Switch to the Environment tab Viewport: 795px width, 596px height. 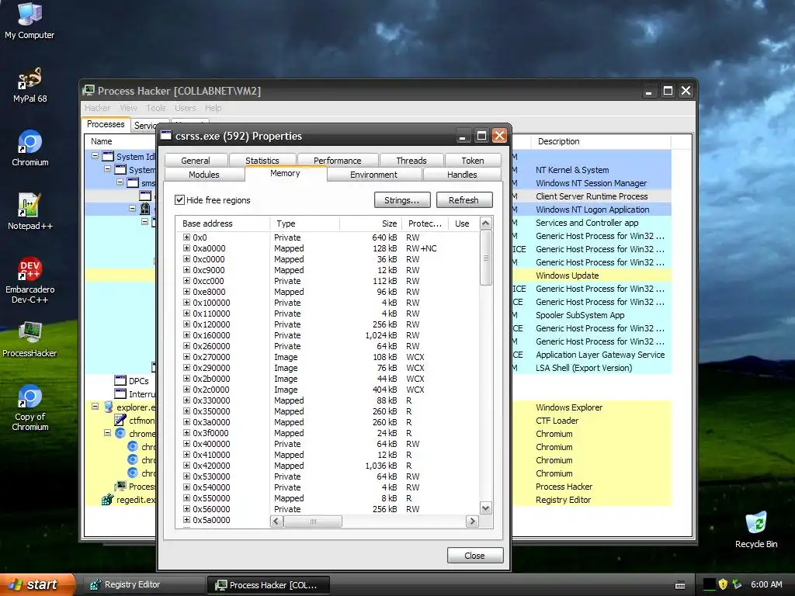373,175
